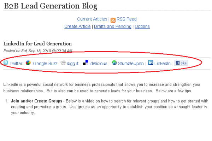The image size is (212, 141).
Task: Click the StumbleUpon green icon
Action: (114, 63)
